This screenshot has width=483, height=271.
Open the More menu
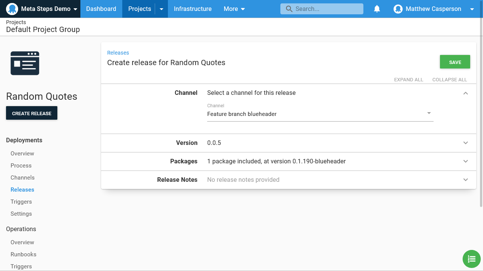coord(234,9)
